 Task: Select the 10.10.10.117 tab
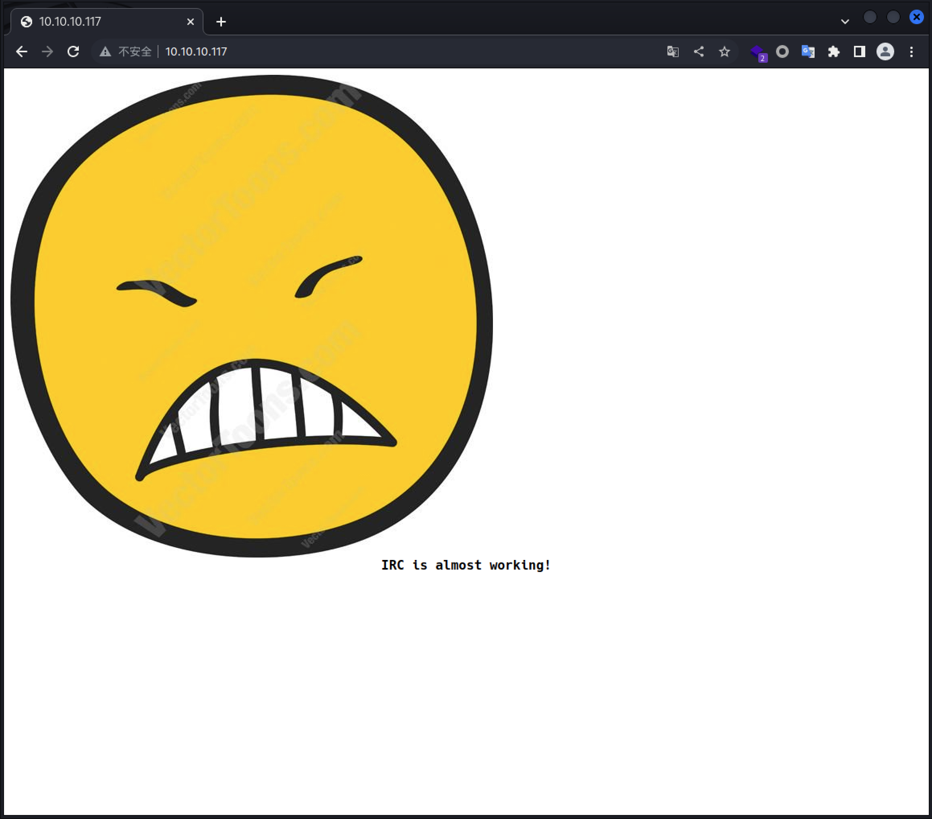[91, 21]
